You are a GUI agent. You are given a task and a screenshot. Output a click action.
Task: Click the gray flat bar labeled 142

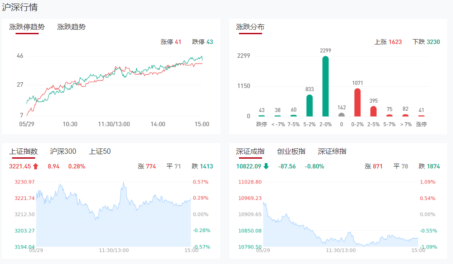(341, 115)
